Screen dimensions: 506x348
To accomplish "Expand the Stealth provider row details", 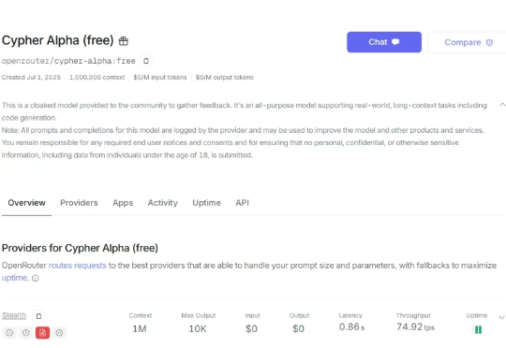I will click(501, 317).
